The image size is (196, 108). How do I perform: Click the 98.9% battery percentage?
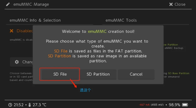pyautogui.click(x=174, y=105)
